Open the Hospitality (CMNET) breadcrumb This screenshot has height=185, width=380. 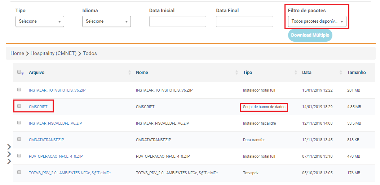(x=54, y=54)
